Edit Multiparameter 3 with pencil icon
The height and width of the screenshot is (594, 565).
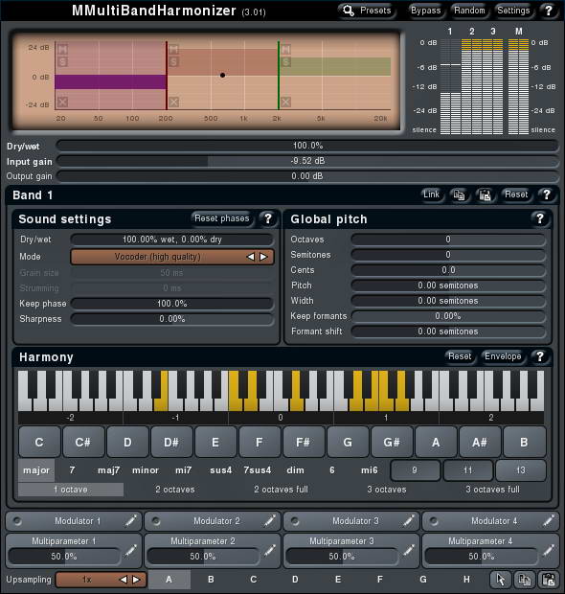click(409, 551)
